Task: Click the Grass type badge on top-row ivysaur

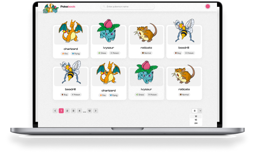Action: [x=102, y=53]
